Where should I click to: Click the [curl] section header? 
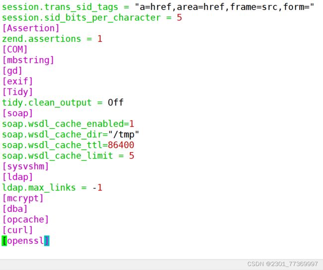tap(17, 230)
